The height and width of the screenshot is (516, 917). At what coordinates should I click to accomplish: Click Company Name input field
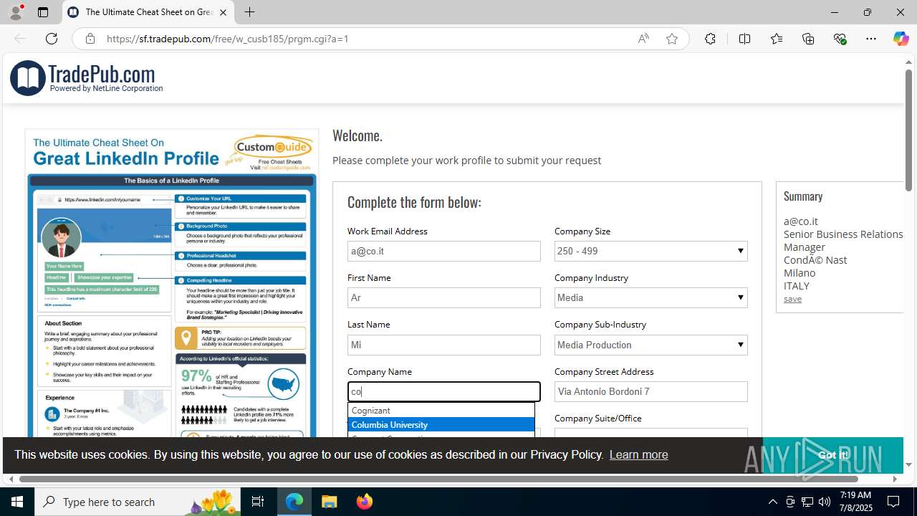click(443, 391)
